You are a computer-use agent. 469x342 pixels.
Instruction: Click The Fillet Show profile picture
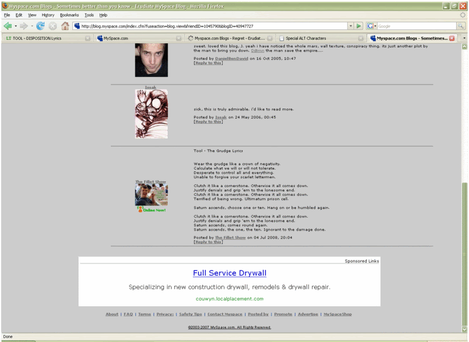(151, 195)
